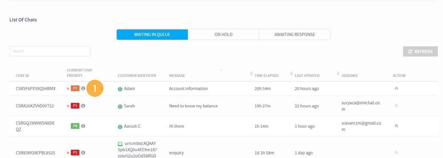Click P1 badge in CSR83WG9EPBL8525 row

coord(75,153)
